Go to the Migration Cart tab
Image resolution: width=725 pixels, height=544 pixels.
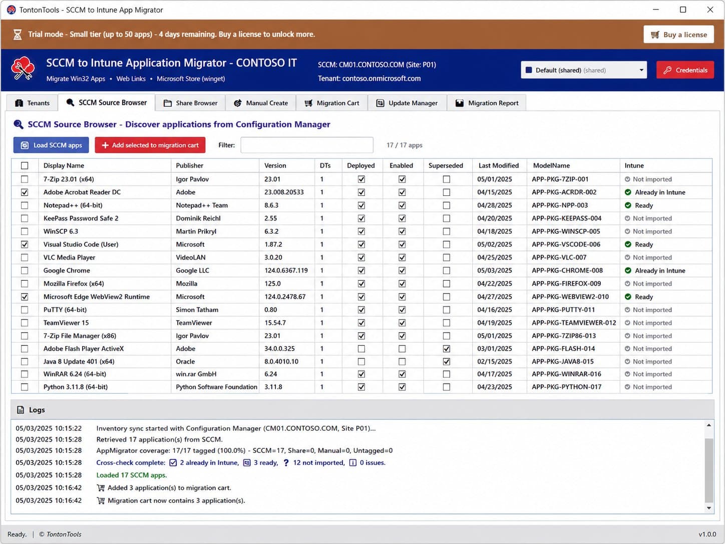[332, 103]
